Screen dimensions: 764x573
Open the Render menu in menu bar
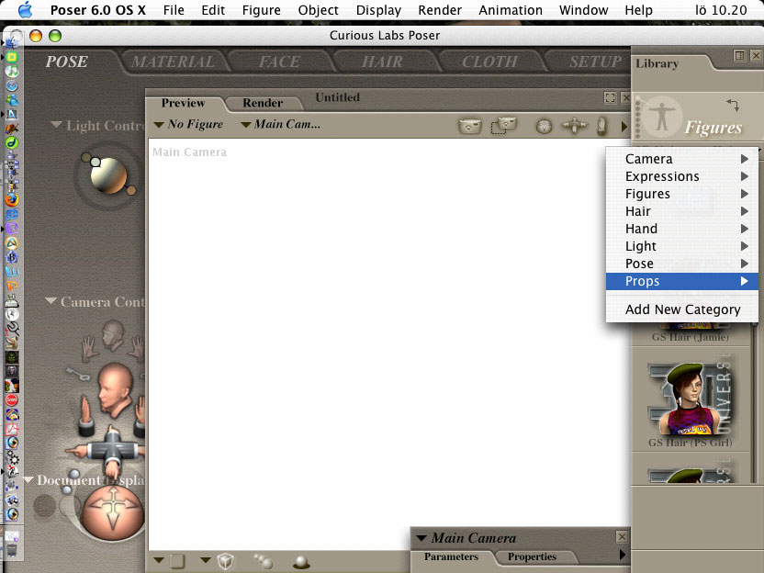(x=440, y=10)
